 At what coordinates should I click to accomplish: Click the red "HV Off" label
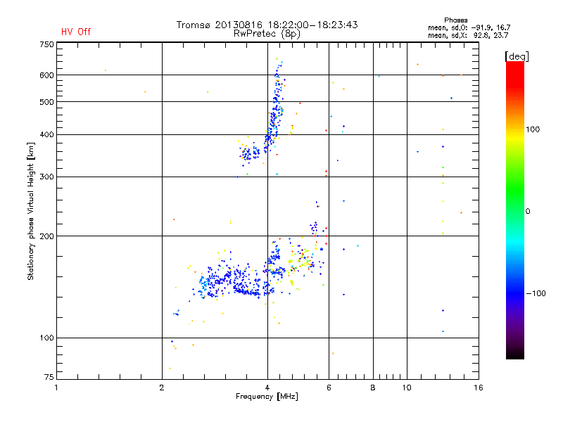click(76, 32)
